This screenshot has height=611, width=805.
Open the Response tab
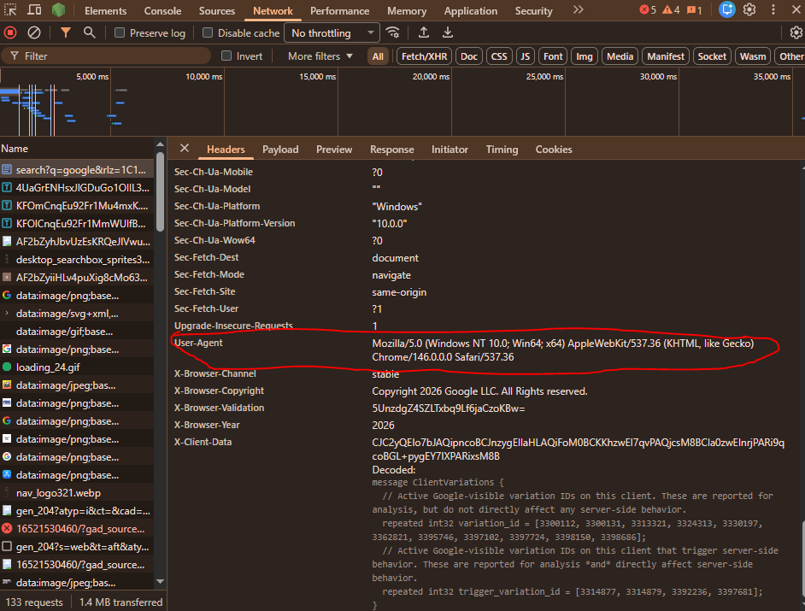click(391, 150)
